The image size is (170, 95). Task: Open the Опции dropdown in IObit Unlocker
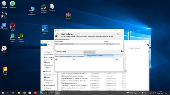click(119, 34)
